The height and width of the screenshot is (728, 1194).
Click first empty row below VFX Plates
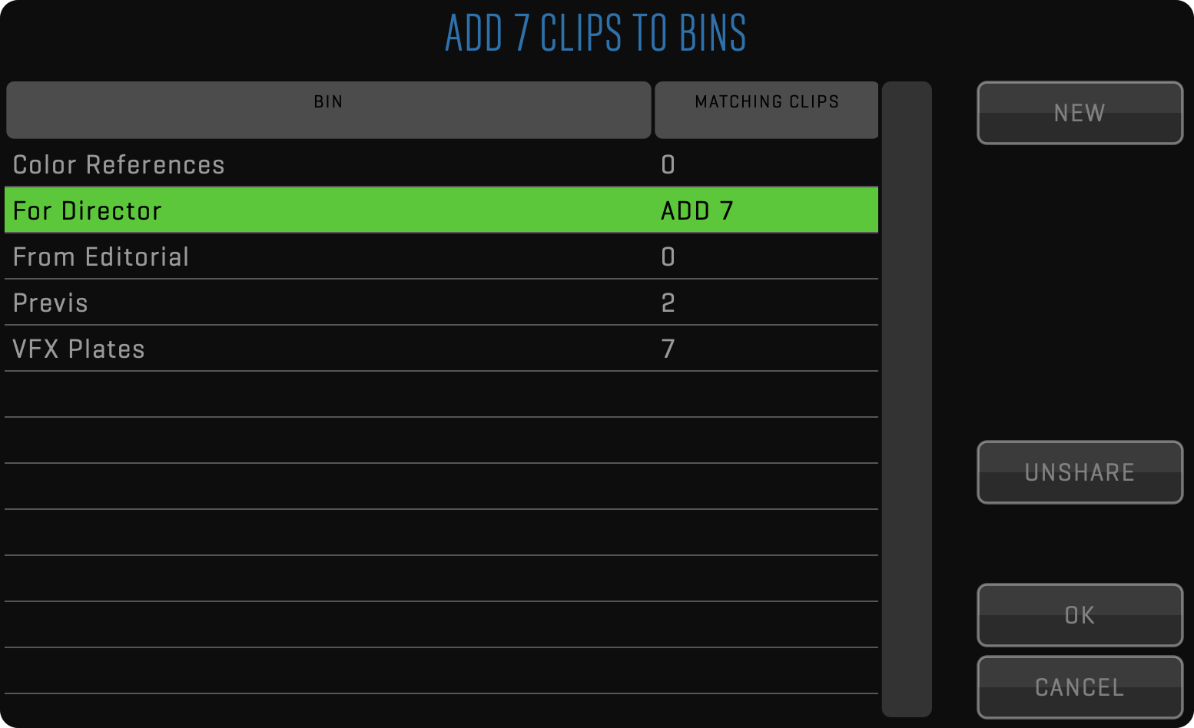point(441,395)
